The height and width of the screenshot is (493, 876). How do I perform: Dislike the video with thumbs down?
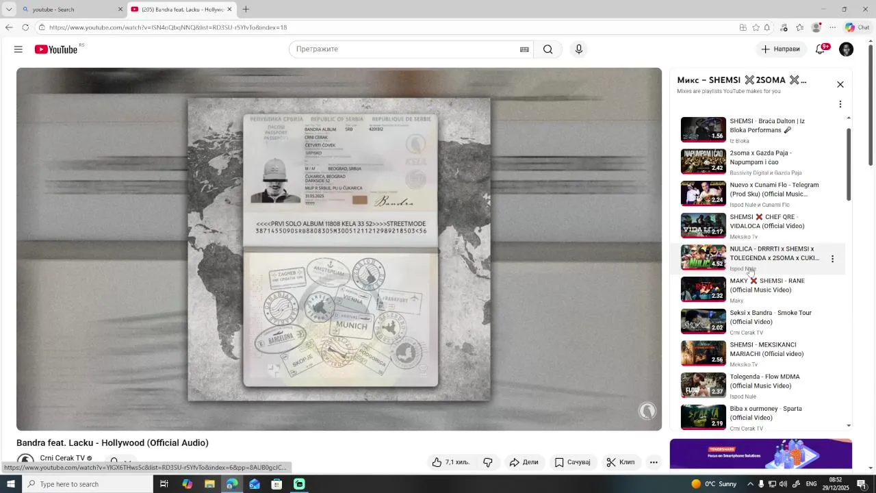488,462
